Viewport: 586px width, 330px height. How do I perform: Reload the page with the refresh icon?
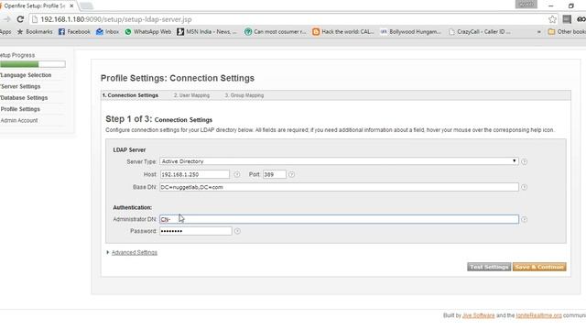pos(20,19)
